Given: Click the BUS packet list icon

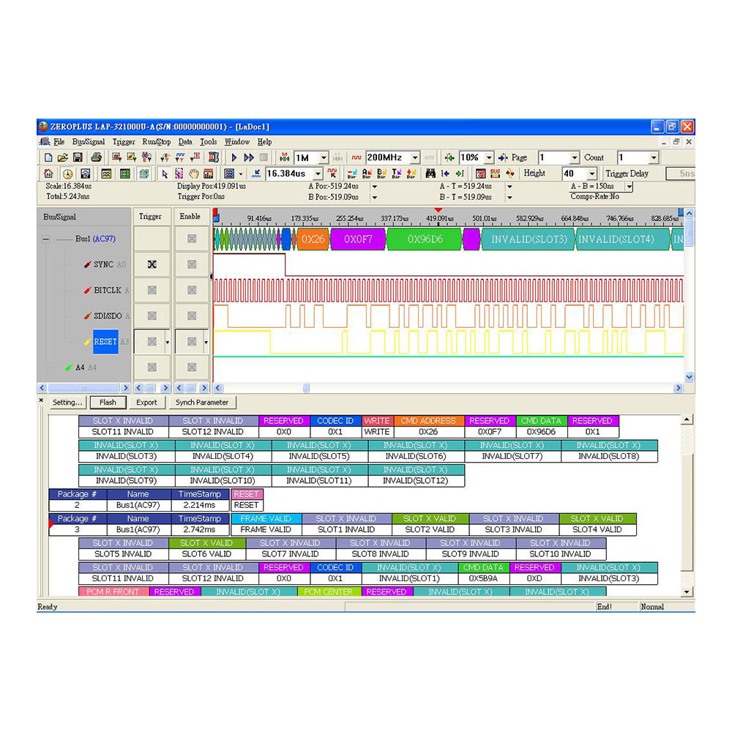Looking at the screenshot, I should tap(495, 173).
